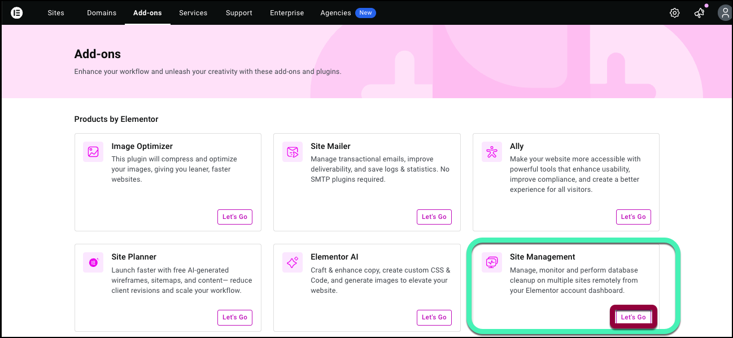Click the Elementor AI sparkle icon
733x338 pixels.
(x=293, y=262)
